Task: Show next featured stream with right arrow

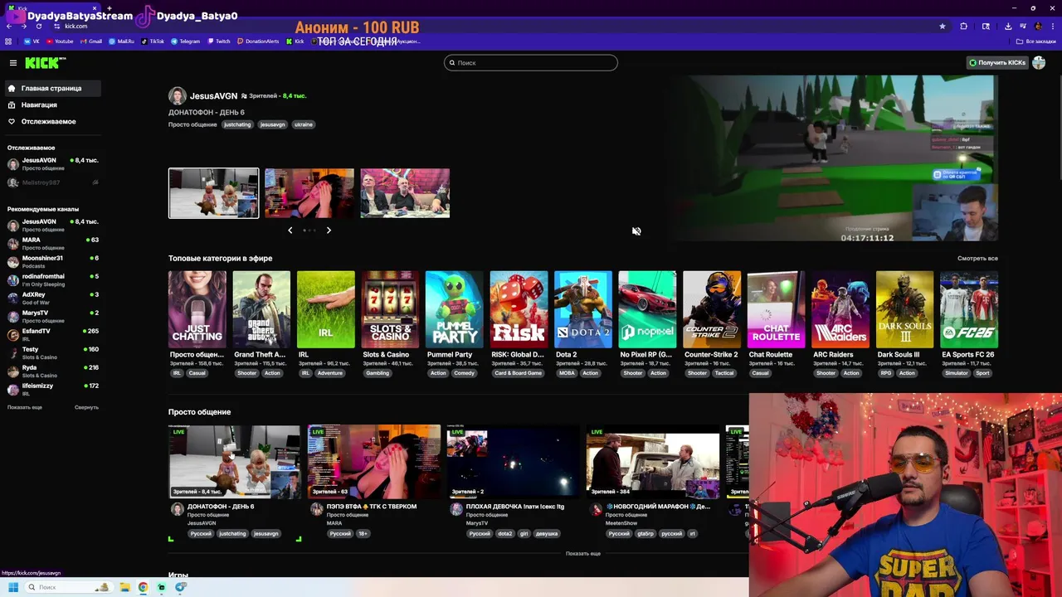Action: (329, 231)
